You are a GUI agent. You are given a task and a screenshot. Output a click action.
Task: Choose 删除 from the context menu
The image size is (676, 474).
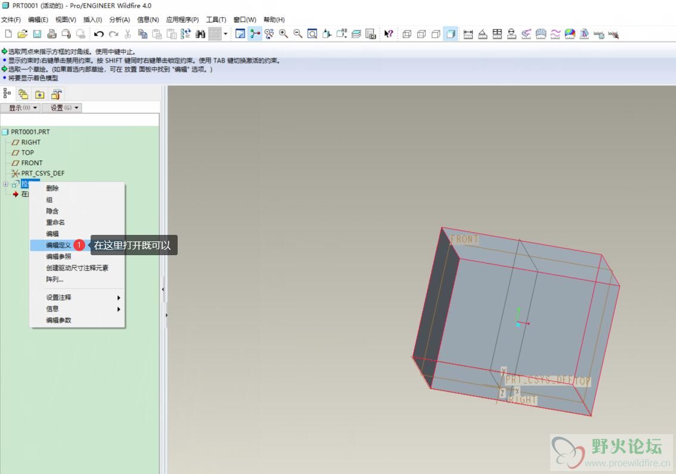tap(77, 188)
